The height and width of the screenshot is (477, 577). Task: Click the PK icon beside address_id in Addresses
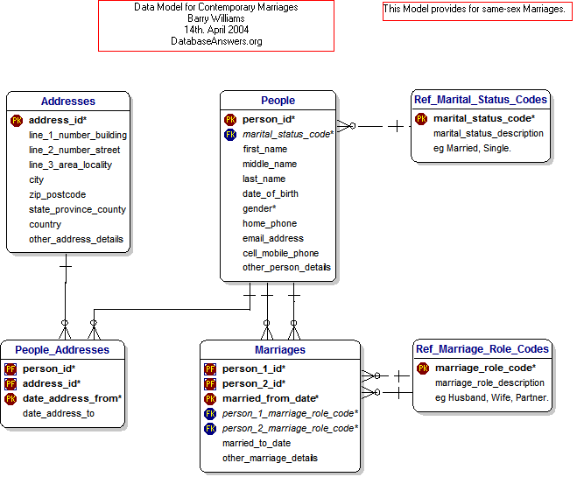(x=17, y=121)
